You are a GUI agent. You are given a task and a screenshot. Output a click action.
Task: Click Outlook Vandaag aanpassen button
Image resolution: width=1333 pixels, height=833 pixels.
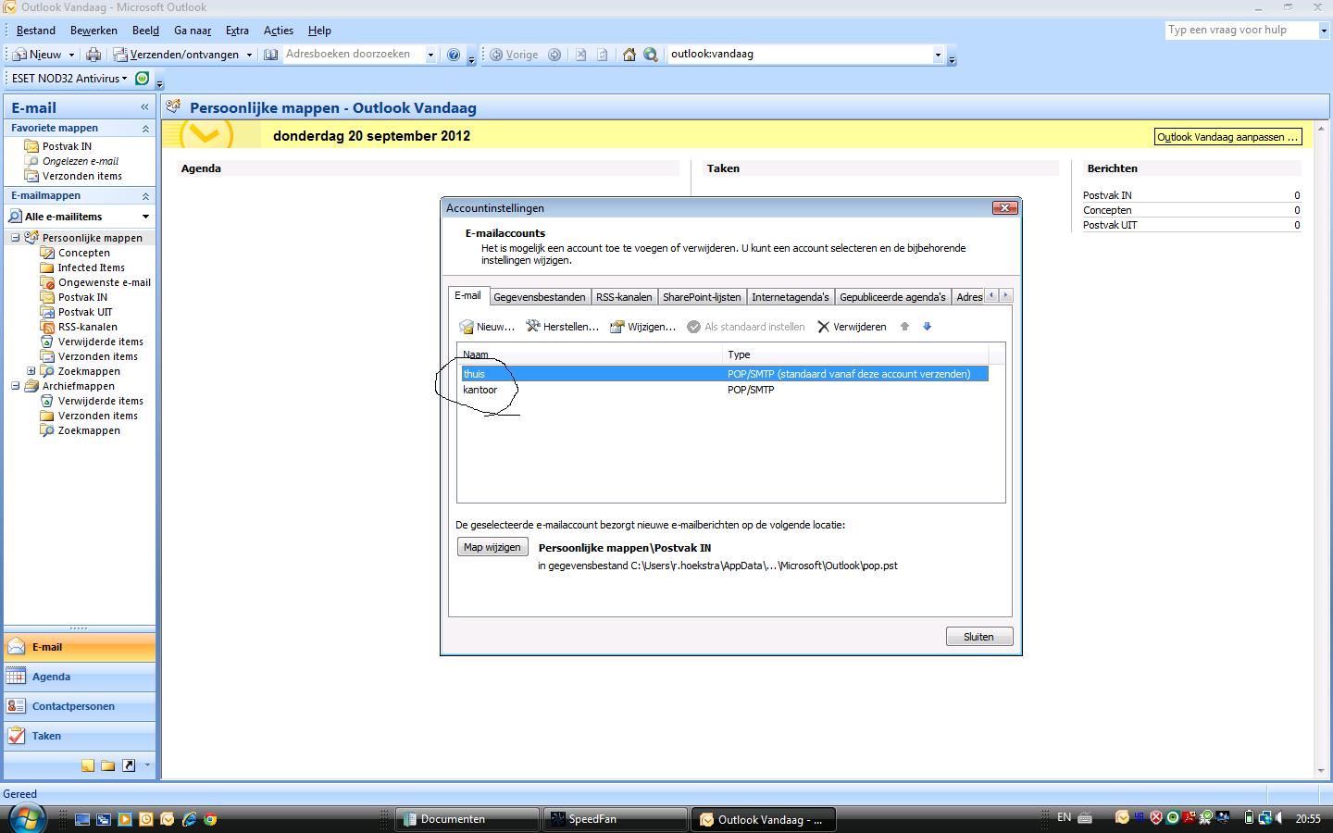point(1227,137)
